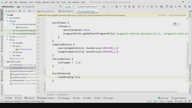Hide the Project panel with minus icon

[34, 11]
